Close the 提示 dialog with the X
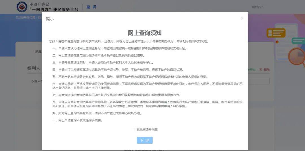 coord(242,18)
